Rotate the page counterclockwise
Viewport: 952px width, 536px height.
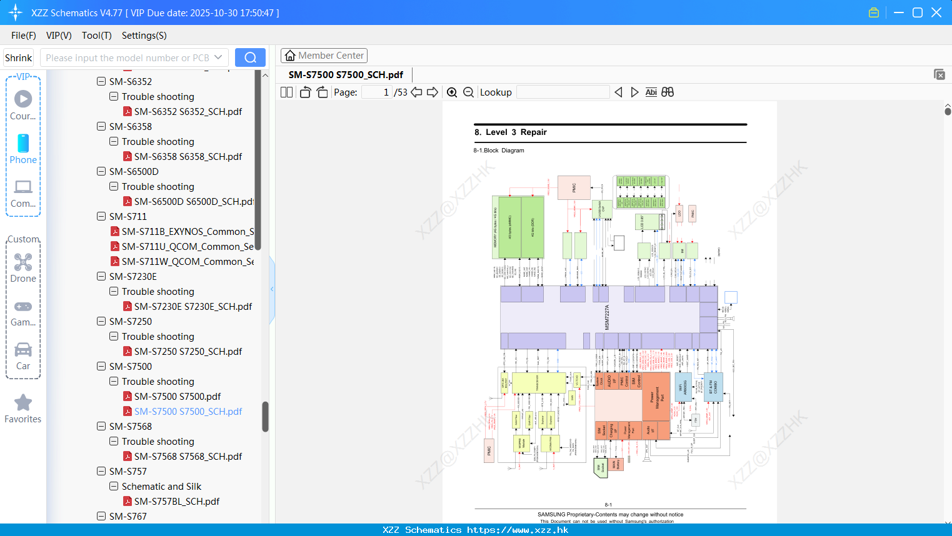[x=305, y=92]
